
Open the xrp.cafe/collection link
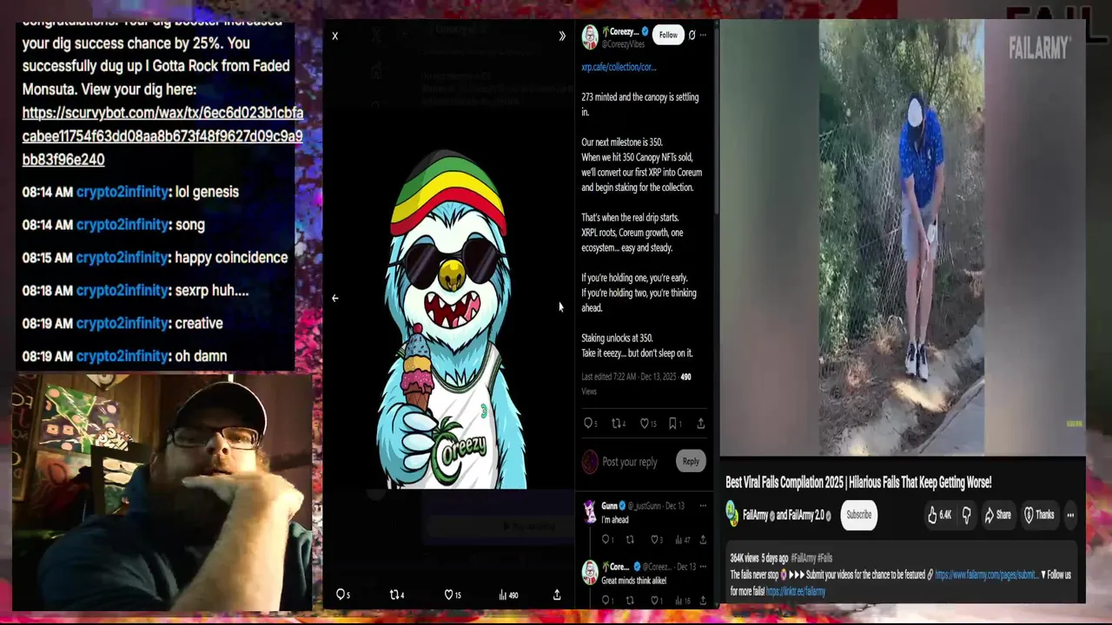coord(619,67)
